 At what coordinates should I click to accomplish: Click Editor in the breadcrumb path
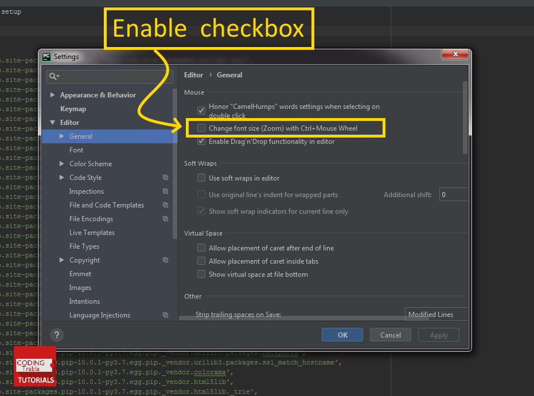[x=193, y=75]
